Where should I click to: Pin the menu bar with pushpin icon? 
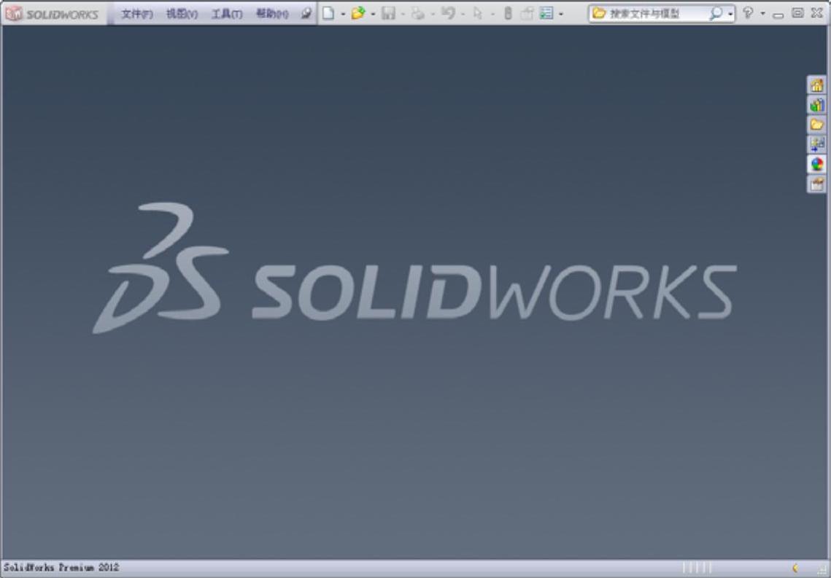tap(306, 14)
